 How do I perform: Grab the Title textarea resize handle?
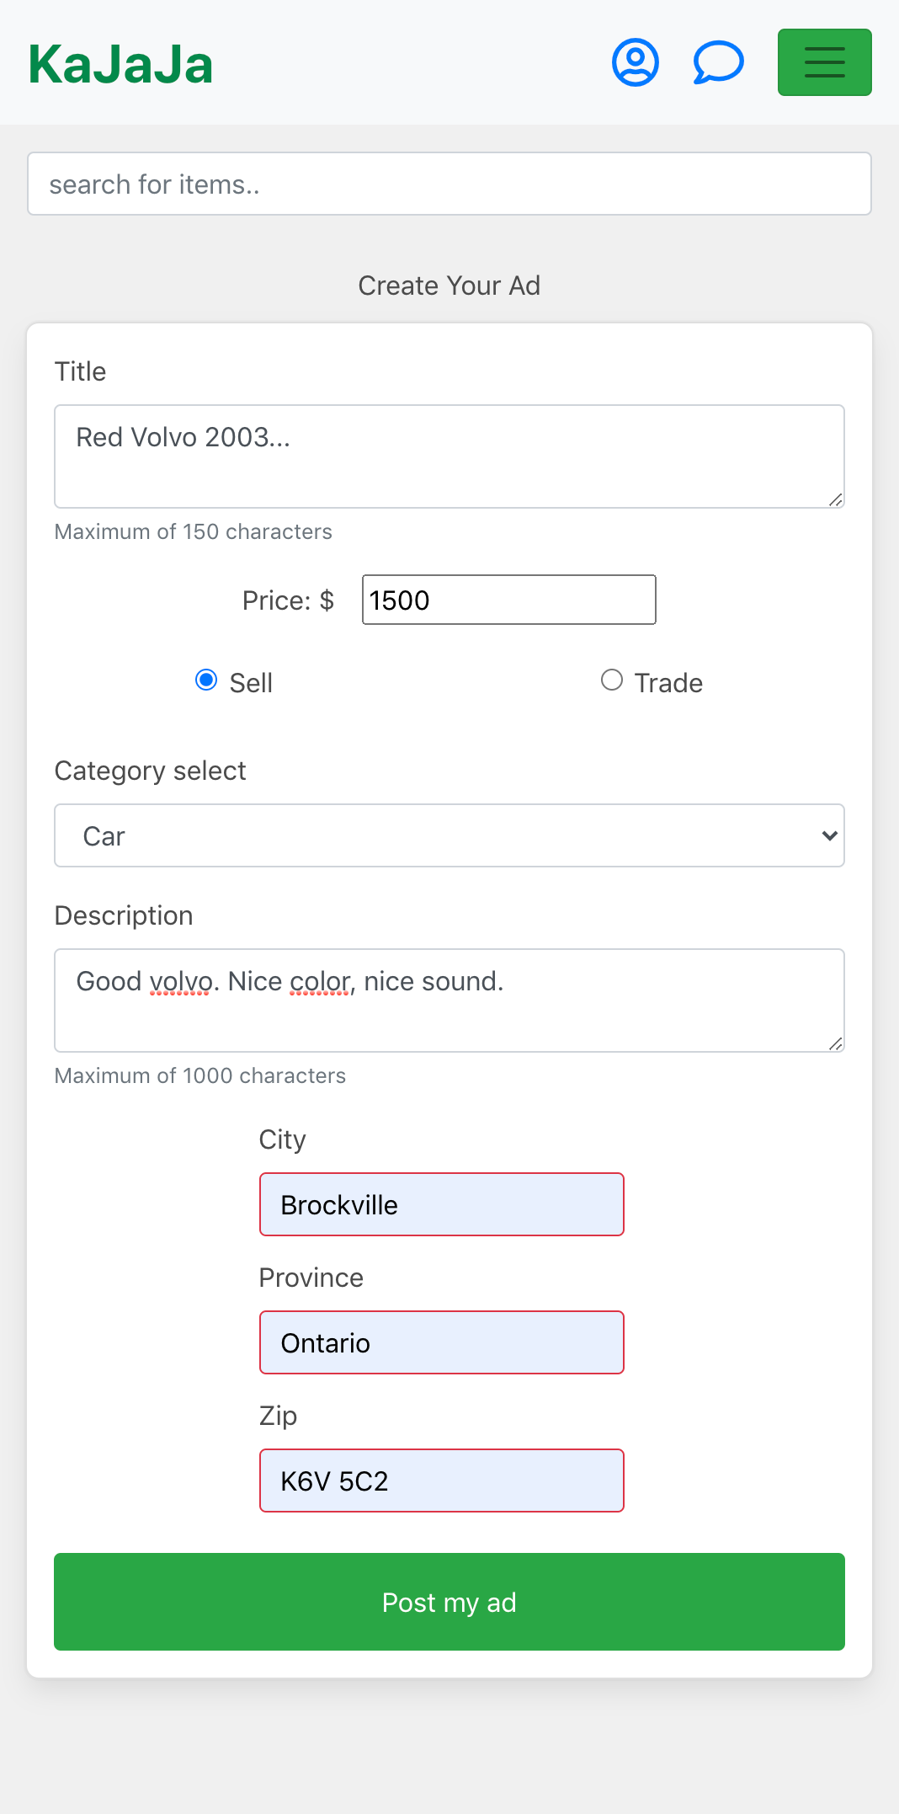(836, 500)
